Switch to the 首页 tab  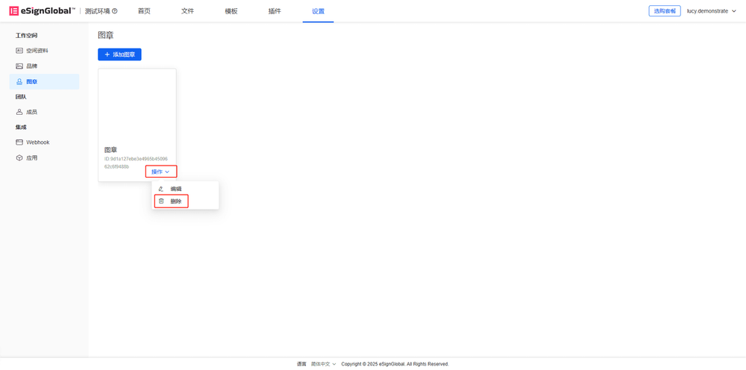tap(144, 11)
